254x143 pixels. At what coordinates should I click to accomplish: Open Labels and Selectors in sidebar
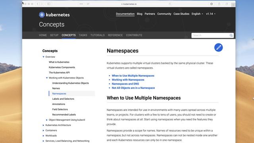63,99
